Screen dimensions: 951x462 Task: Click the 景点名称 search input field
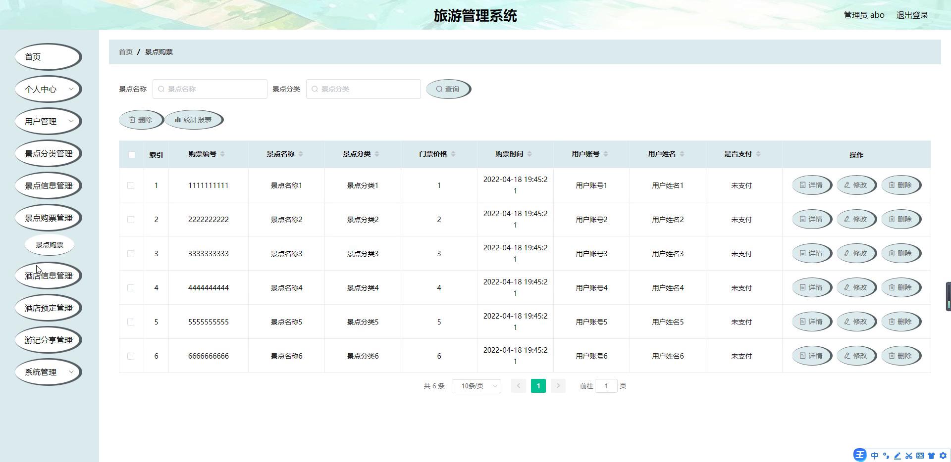(x=210, y=90)
